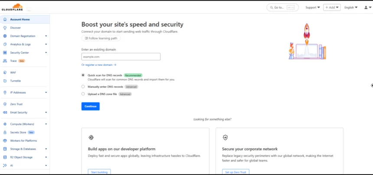Screen dimensions: 373x175
Task: Click the Trace beta icon
Action: [x=5, y=61]
